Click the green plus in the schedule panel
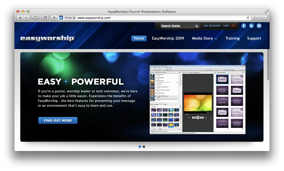 coord(180,75)
